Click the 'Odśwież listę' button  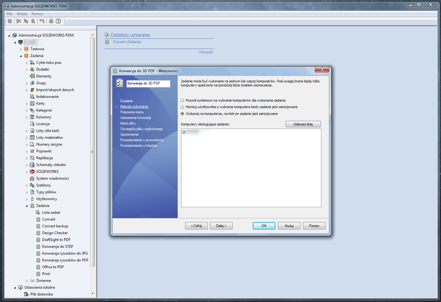tap(303, 124)
